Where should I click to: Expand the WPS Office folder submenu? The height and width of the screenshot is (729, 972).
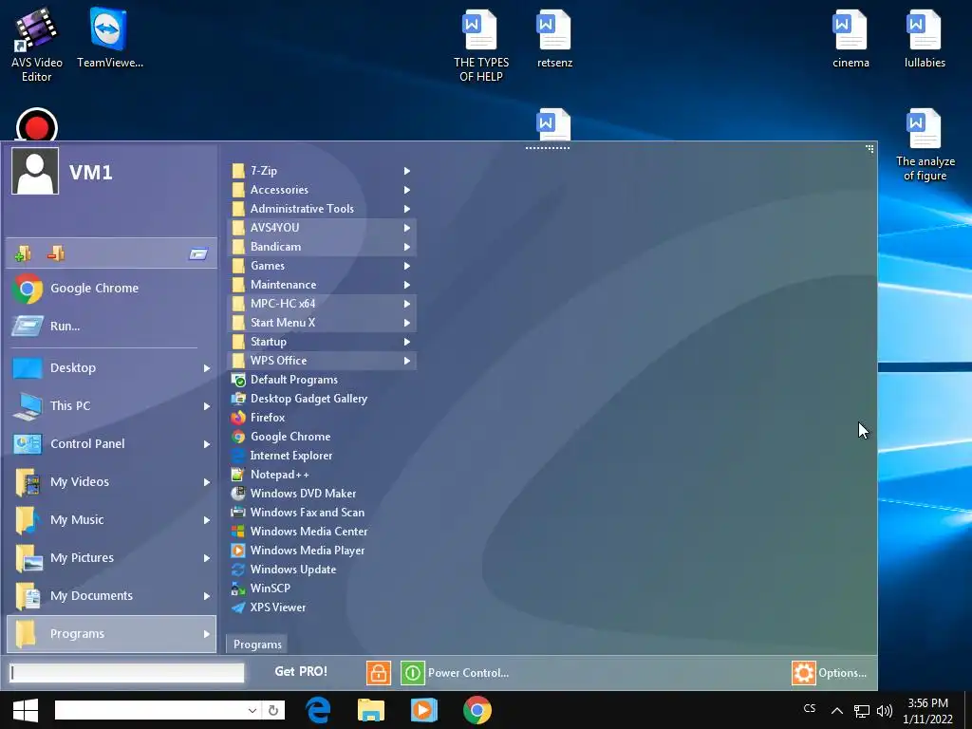[323, 361]
